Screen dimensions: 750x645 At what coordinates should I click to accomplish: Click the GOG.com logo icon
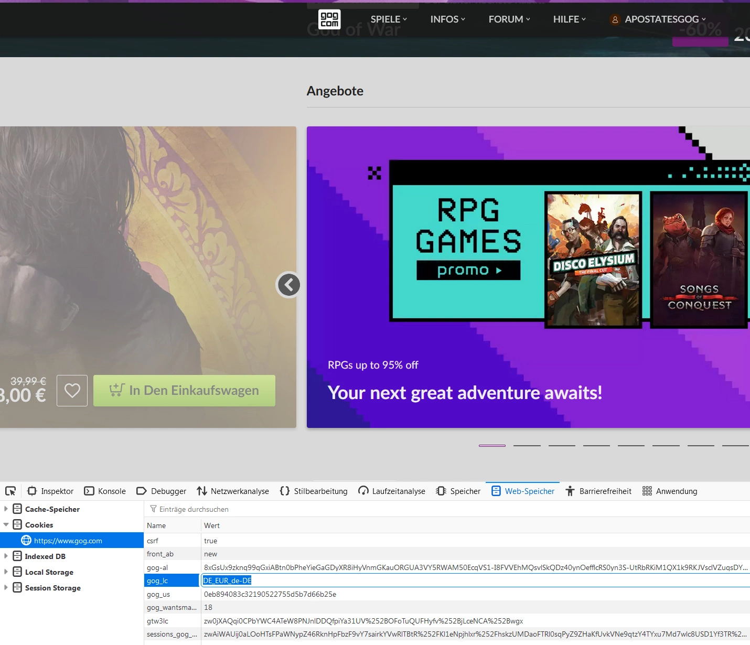point(329,19)
